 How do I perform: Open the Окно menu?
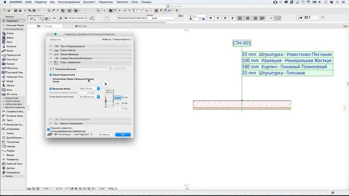point(135,2)
